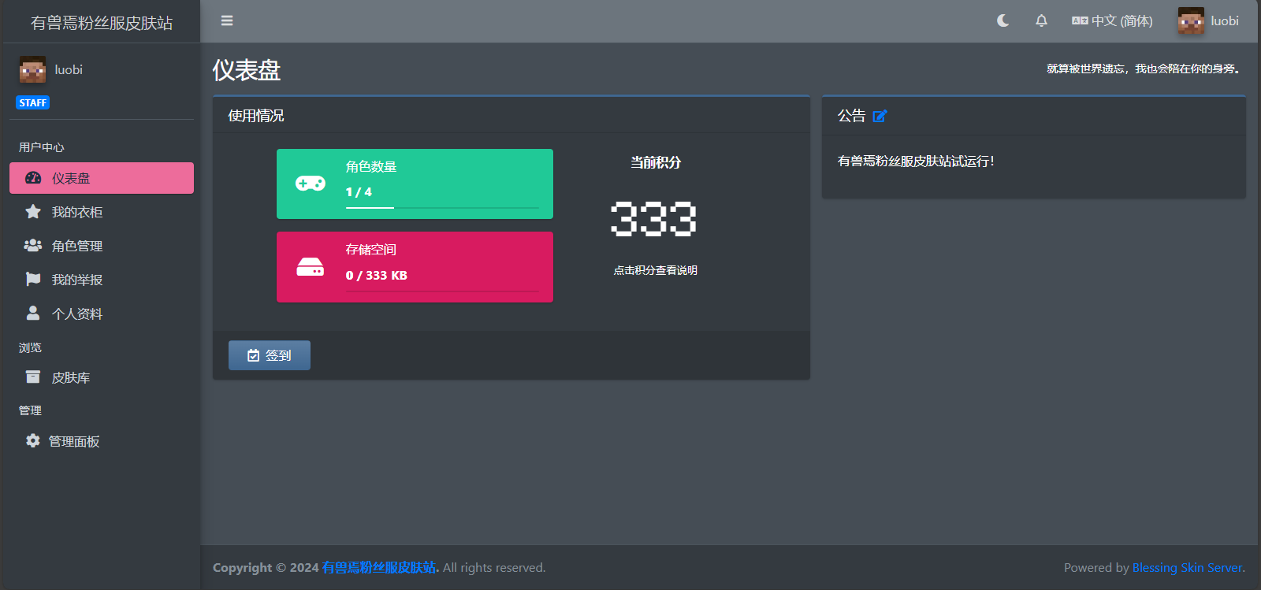Image resolution: width=1261 pixels, height=590 pixels.
Task: Click 当前积分 heading
Action: click(x=655, y=162)
